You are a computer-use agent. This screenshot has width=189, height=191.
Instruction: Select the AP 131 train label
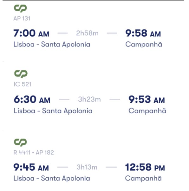point(22,18)
